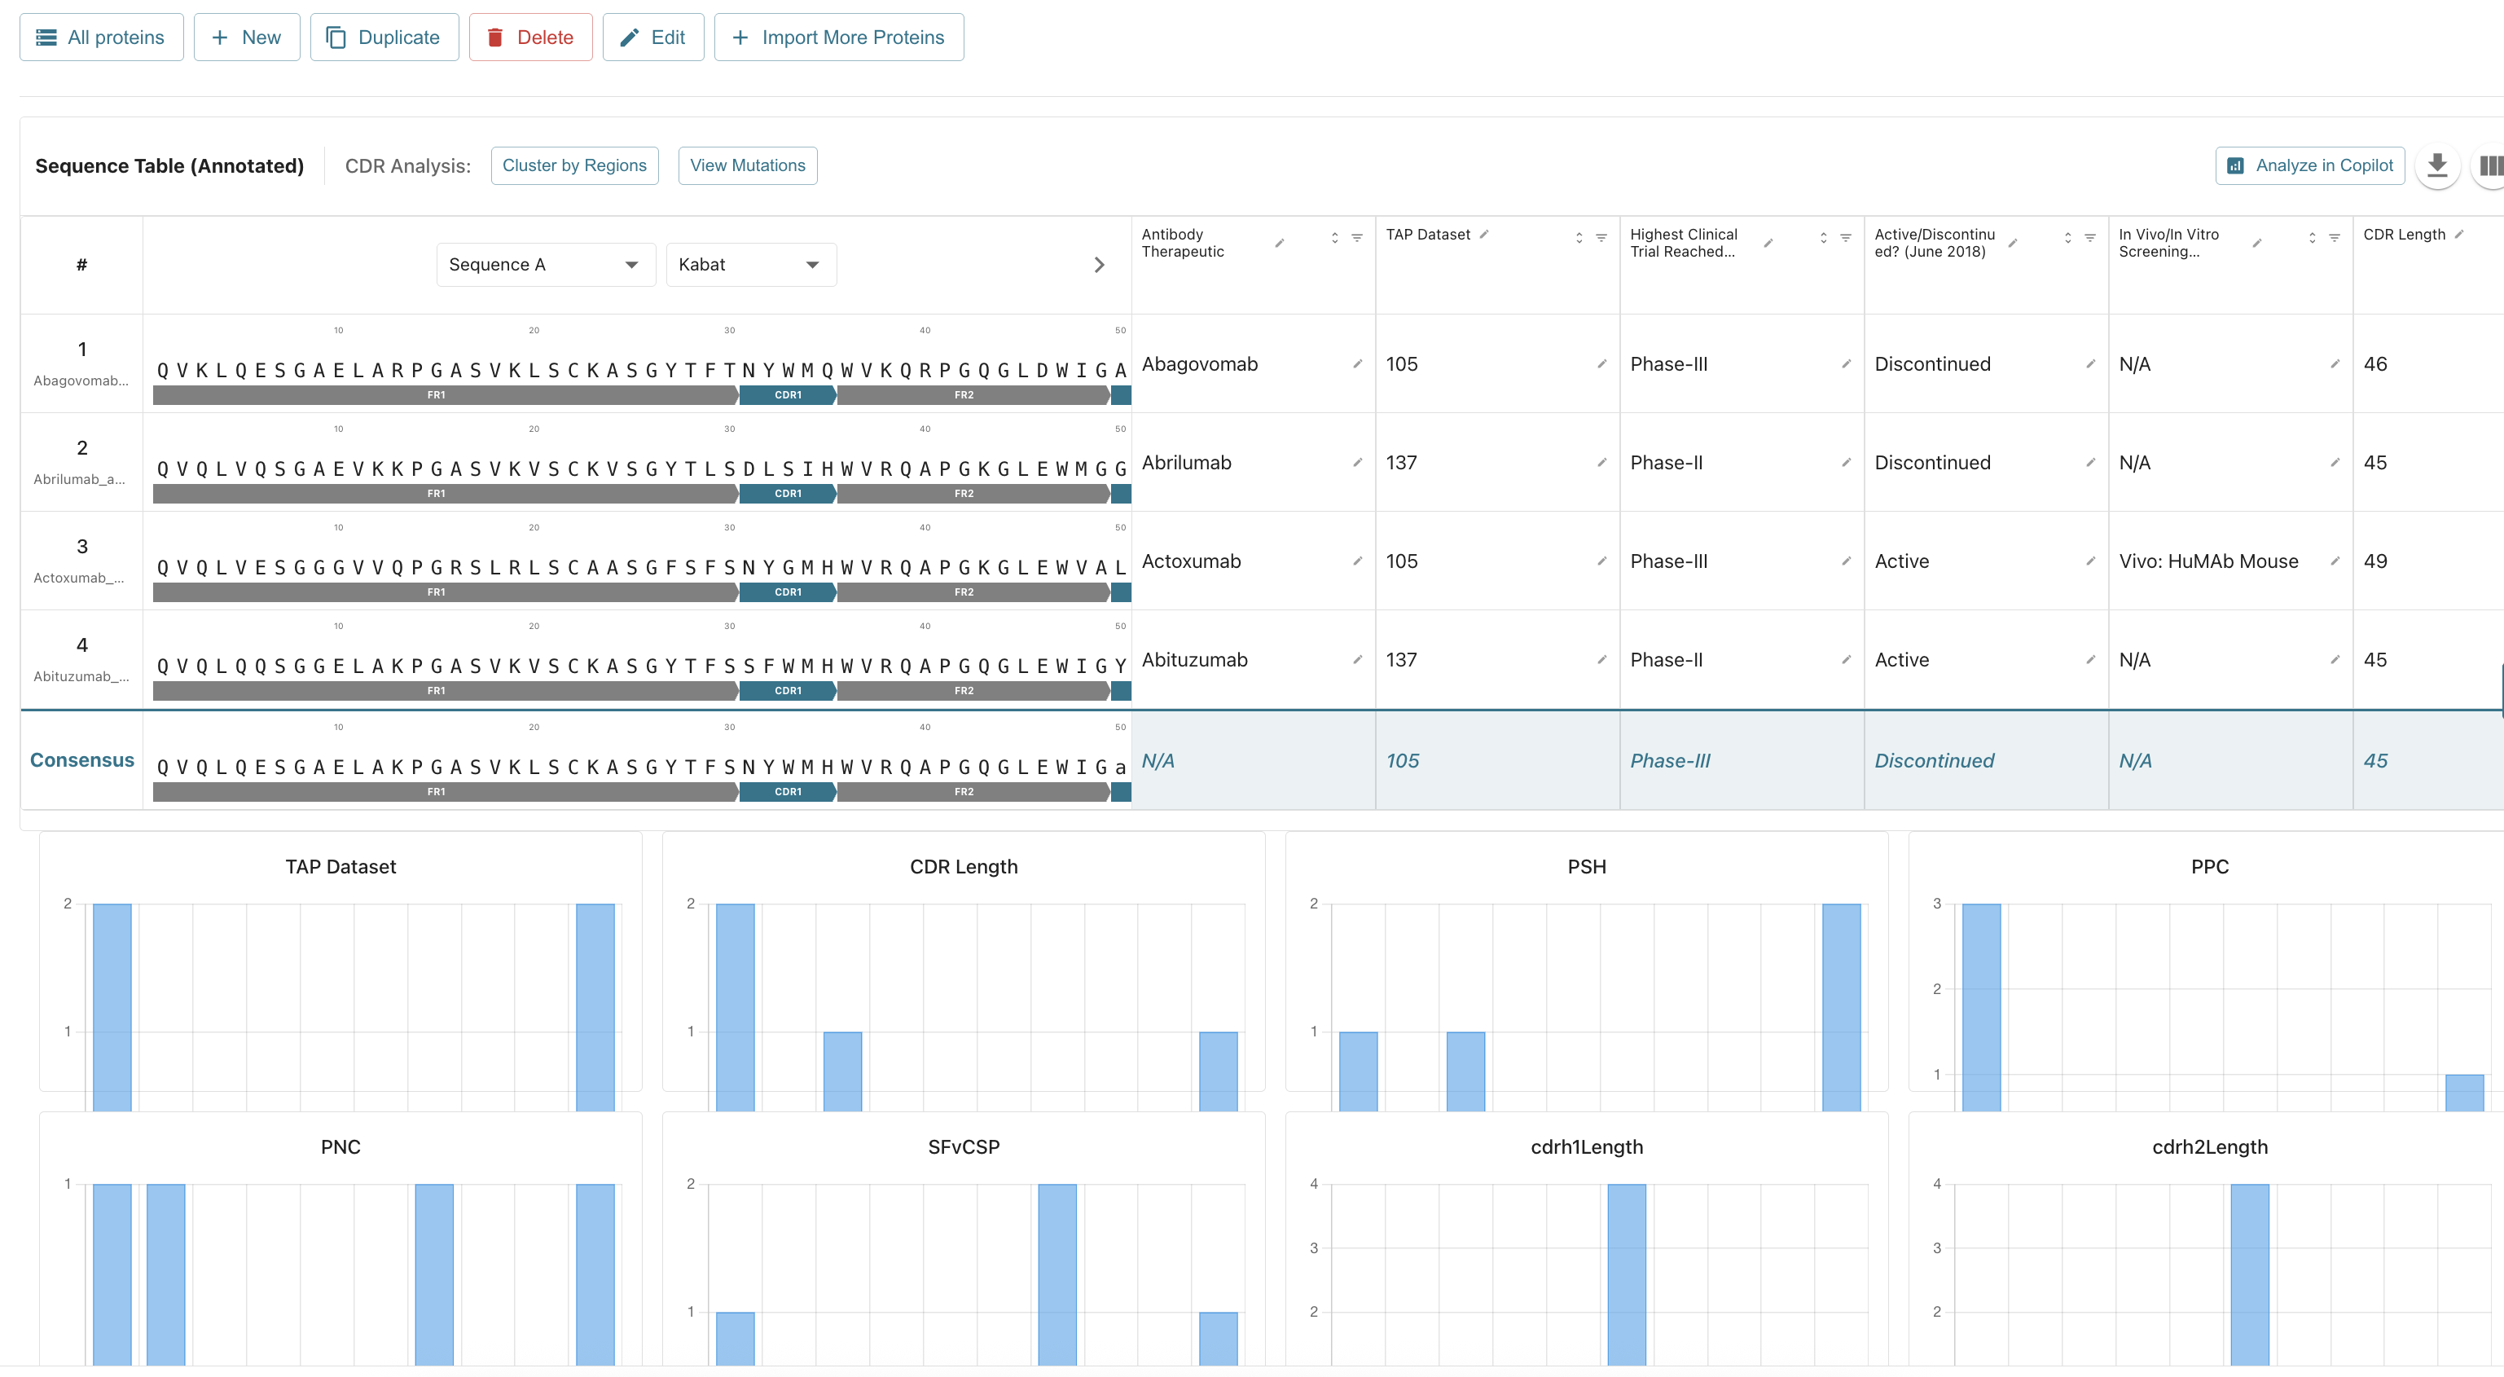Click the column layout icon

coord(2490,165)
